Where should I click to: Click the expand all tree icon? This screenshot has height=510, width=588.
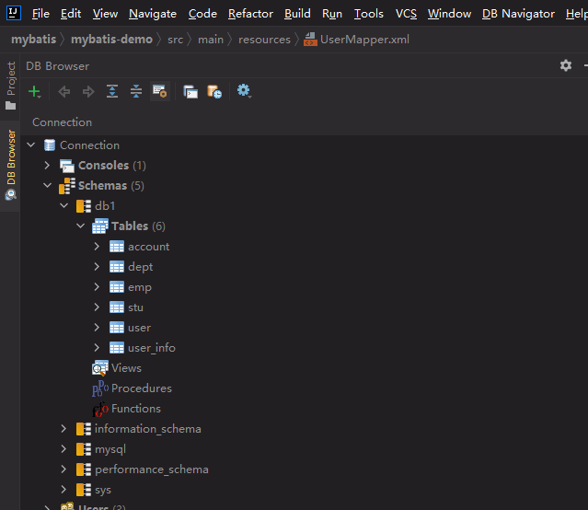pyautogui.click(x=112, y=91)
